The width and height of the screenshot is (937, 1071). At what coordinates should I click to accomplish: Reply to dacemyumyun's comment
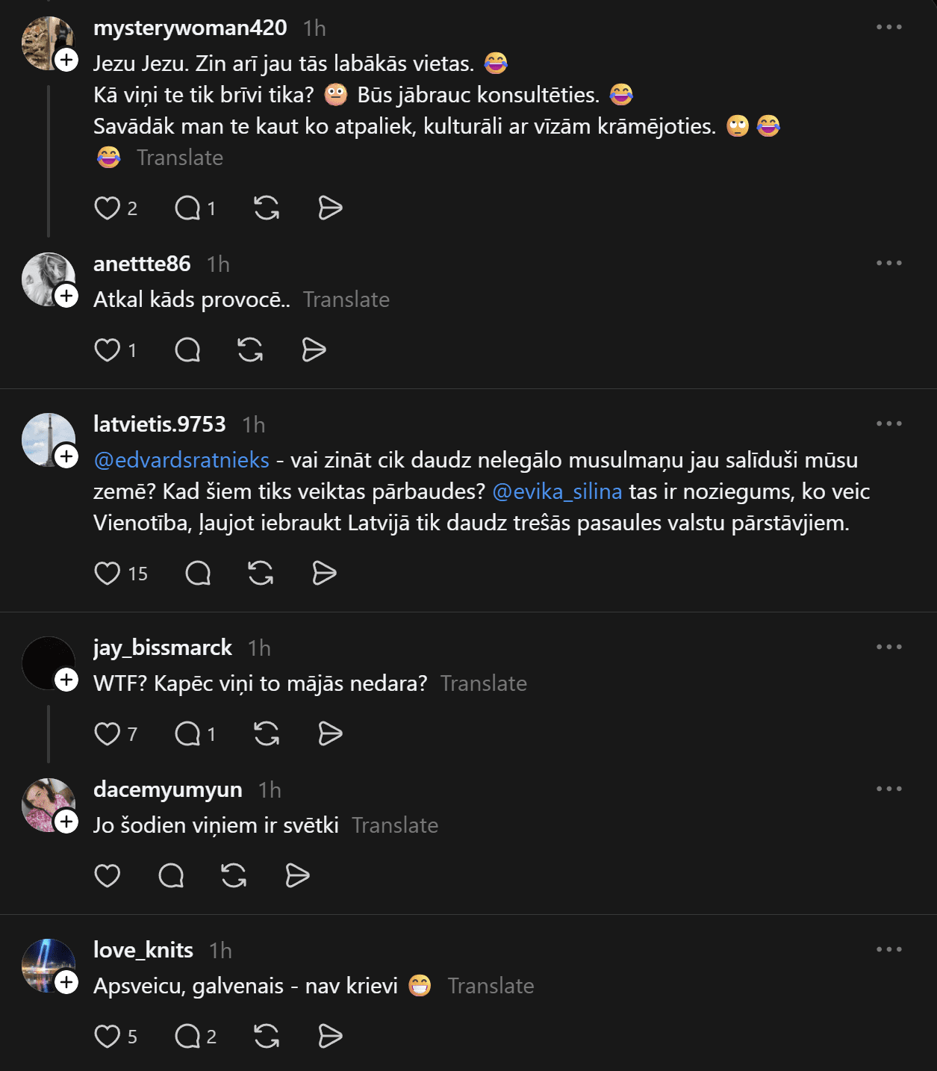(x=171, y=875)
